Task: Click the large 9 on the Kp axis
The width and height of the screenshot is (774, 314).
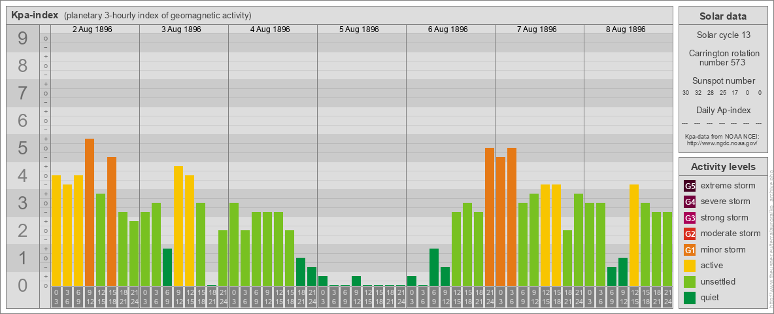Action: 23,39
